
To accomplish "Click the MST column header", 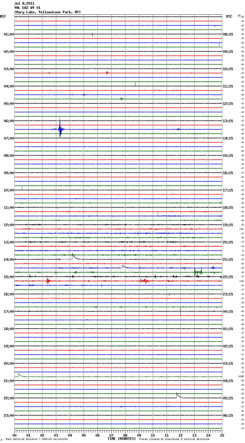I will pyautogui.click(x=3, y=16).
